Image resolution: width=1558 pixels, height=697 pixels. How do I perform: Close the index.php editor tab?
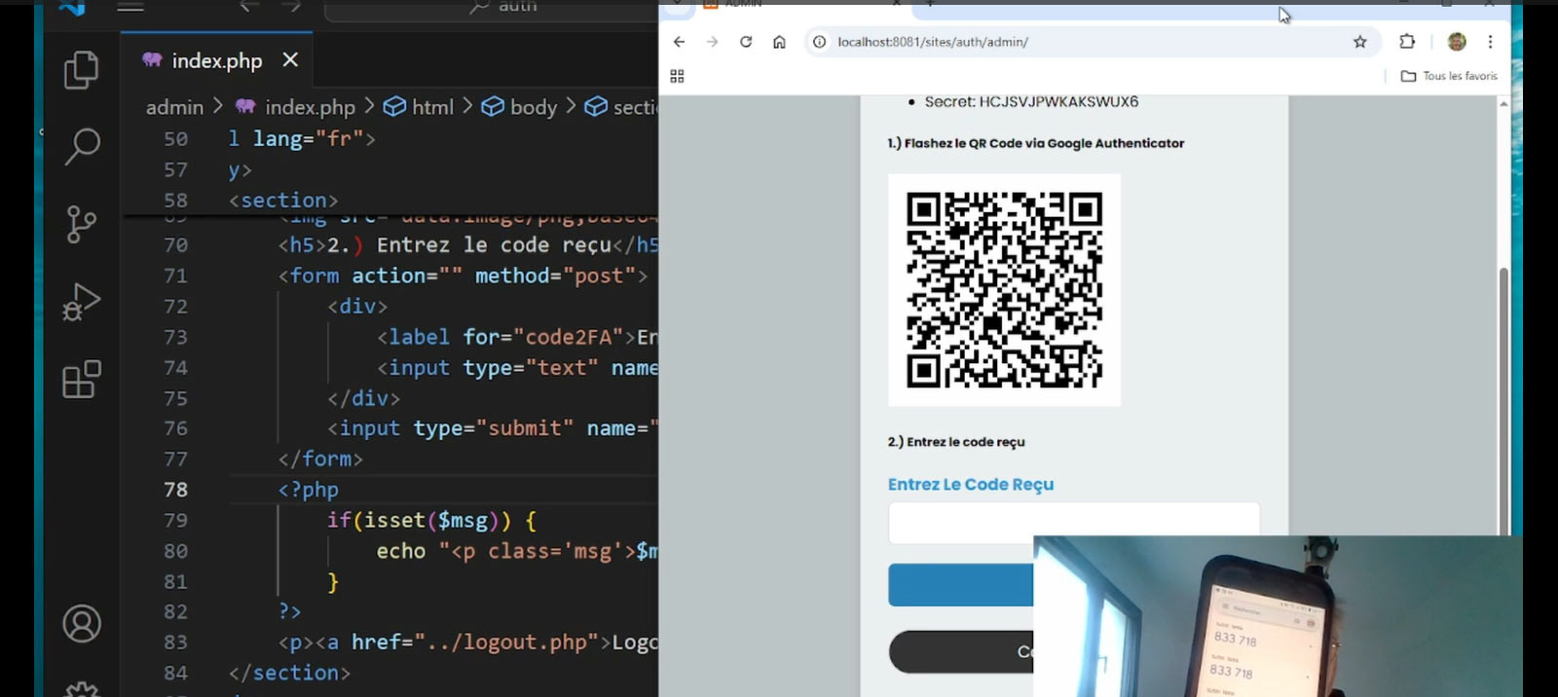click(x=290, y=60)
